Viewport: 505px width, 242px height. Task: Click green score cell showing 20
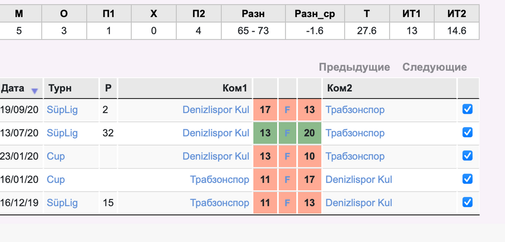point(309,133)
